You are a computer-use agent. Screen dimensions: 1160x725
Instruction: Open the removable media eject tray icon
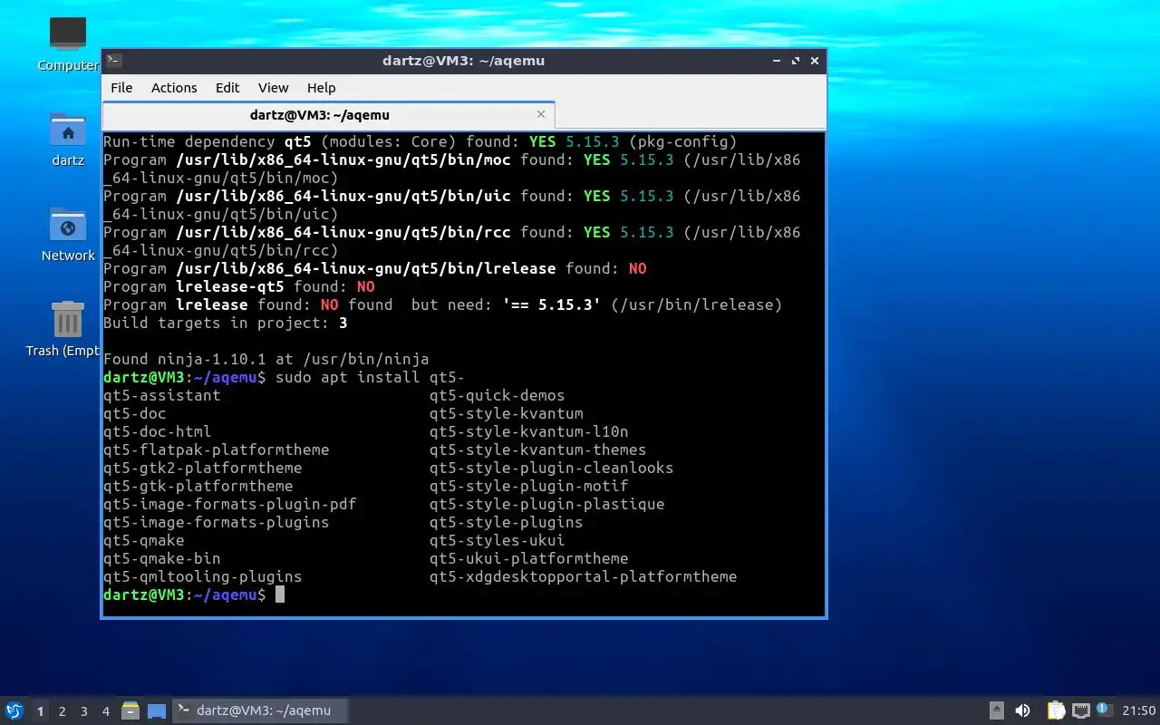pos(996,710)
